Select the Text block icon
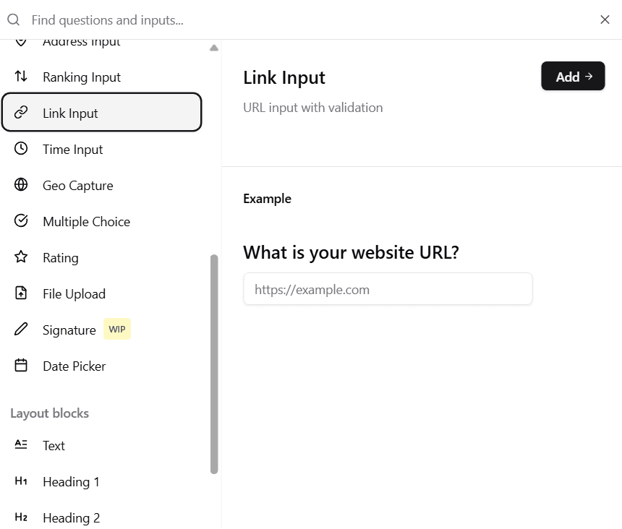The image size is (622, 529). click(20, 445)
